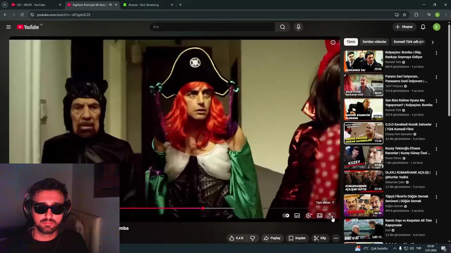Open the YouTube account avatar menu
This screenshot has height=253, width=451.
pos(437,27)
